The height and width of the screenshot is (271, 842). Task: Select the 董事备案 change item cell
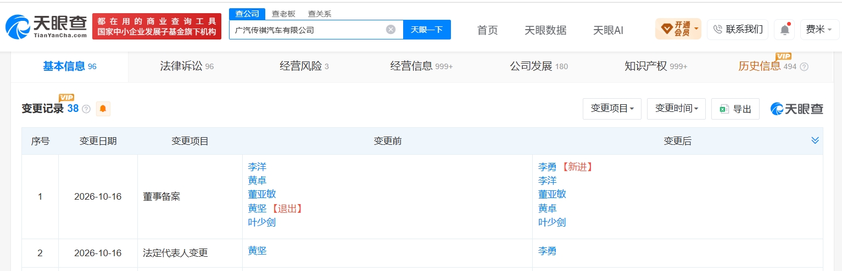[190, 196]
